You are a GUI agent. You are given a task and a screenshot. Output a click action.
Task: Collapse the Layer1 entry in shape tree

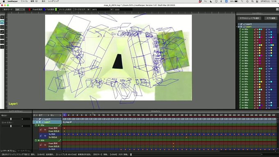239,27
